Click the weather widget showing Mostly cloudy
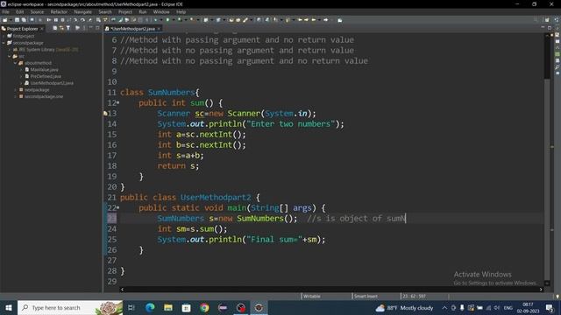This screenshot has height=315, width=561. (405, 307)
